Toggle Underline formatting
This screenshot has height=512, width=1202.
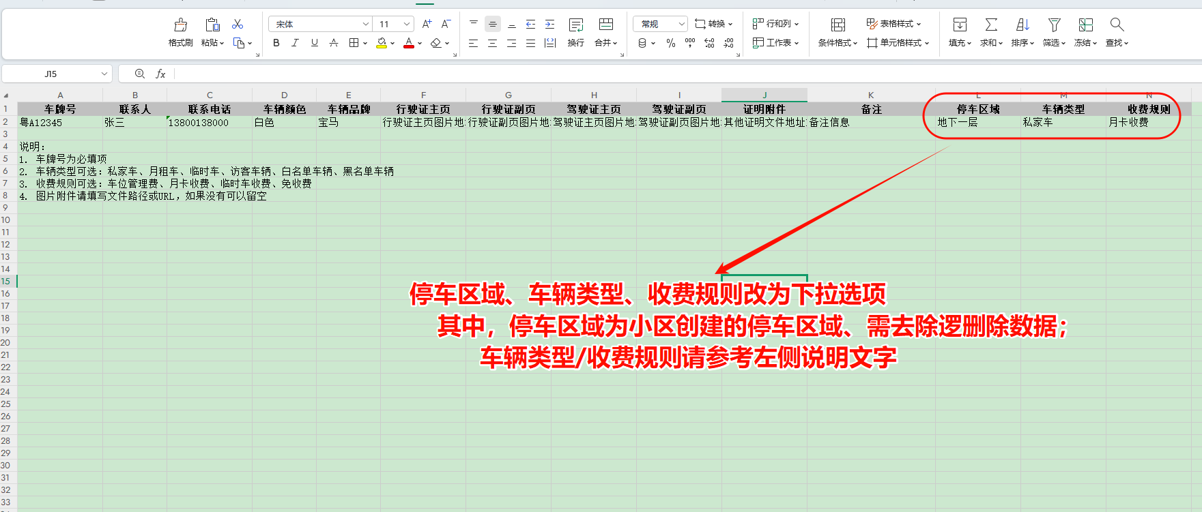(x=315, y=43)
